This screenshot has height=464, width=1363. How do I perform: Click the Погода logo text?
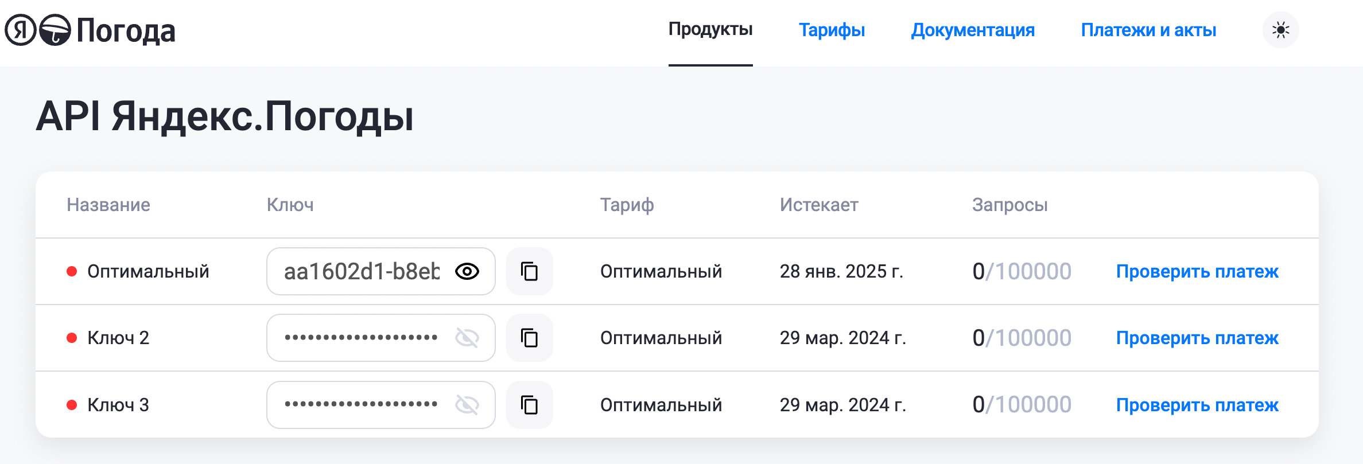click(x=126, y=31)
